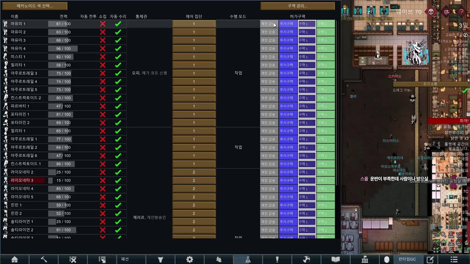This screenshot has height=264, width=470.
Task: Open the quests exclamation tab
Action: [277, 259]
